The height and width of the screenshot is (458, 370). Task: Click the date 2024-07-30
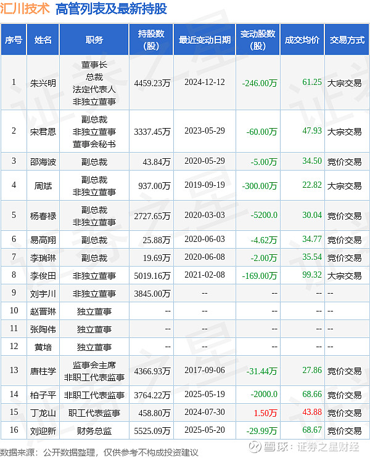click(205, 412)
